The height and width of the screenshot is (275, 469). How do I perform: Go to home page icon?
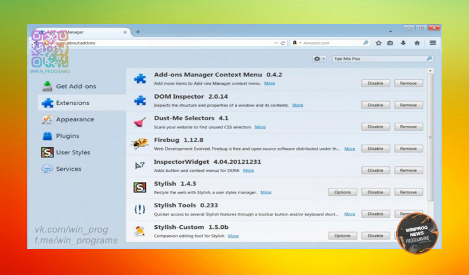417,43
